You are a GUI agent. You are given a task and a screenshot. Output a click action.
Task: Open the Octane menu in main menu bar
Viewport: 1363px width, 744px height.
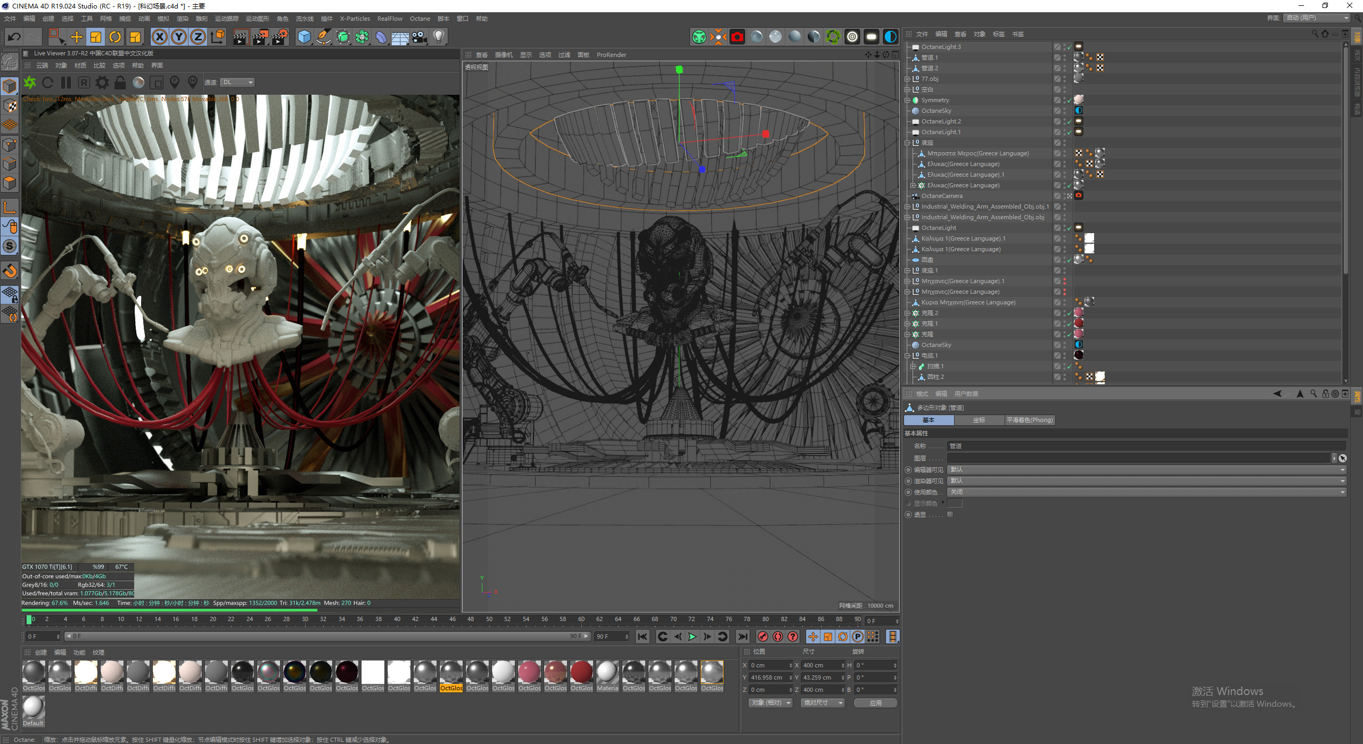[x=420, y=19]
